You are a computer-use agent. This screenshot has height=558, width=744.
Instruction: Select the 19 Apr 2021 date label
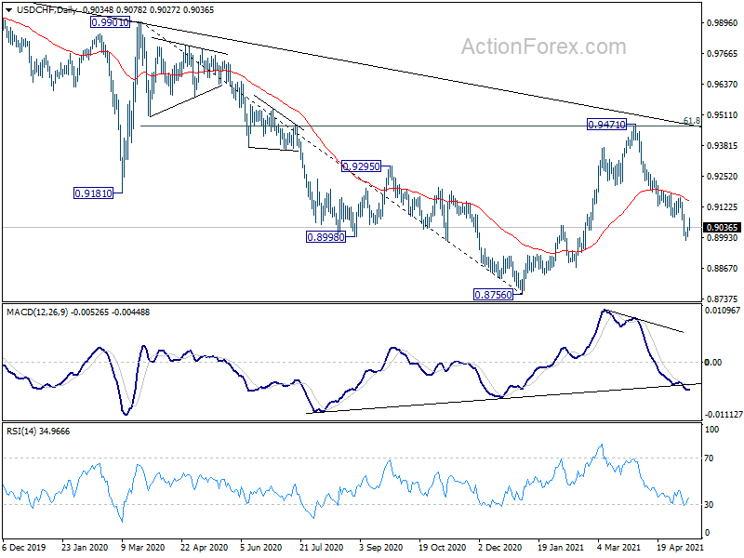pos(681,547)
